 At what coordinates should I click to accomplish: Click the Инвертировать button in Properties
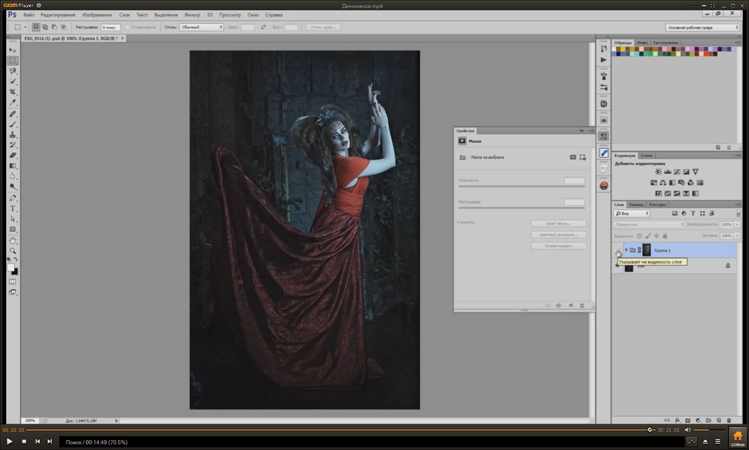point(559,246)
